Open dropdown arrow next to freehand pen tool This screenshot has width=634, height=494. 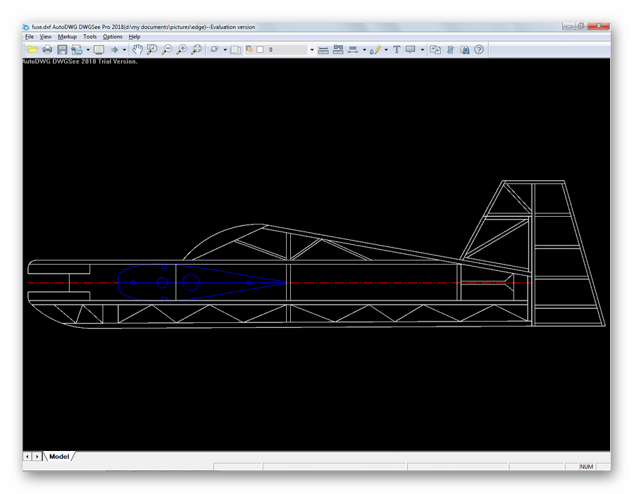tap(386, 50)
